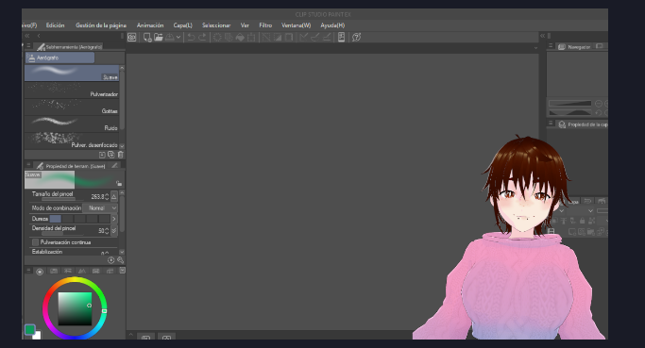645x348 pixels.
Task: Open the Edición menu
Action: point(55,25)
